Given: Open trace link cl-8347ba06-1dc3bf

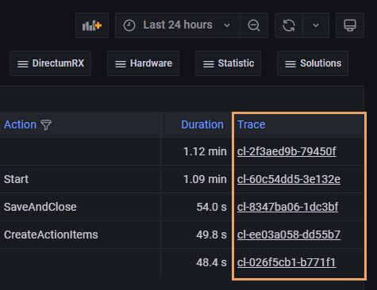Looking at the screenshot, I should (x=287, y=207).
